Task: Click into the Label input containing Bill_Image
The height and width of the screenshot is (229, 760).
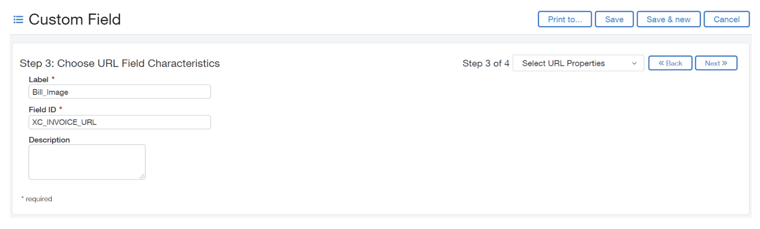Action: tap(119, 92)
